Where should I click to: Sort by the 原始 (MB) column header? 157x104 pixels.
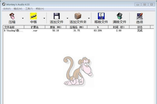tap(56, 27)
